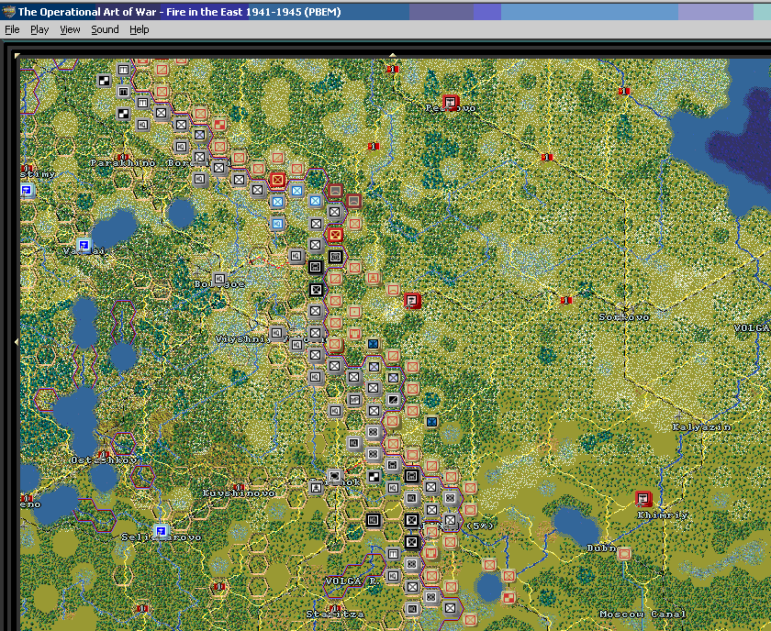Open the Help menu
The width and height of the screenshot is (771, 631).
pos(140,29)
